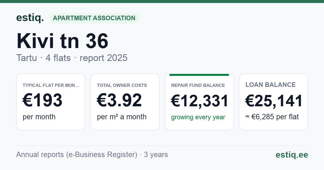Open the estiq.ee link
The height and width of the screenshot is (170, 324).
pos(292,155)
